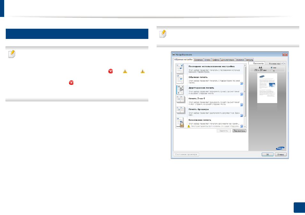This screenshot has height=215, width=305.
Task: Click the greyed Удалить button
Action: point(224,131)
